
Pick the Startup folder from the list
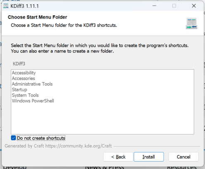coord(19,89)
